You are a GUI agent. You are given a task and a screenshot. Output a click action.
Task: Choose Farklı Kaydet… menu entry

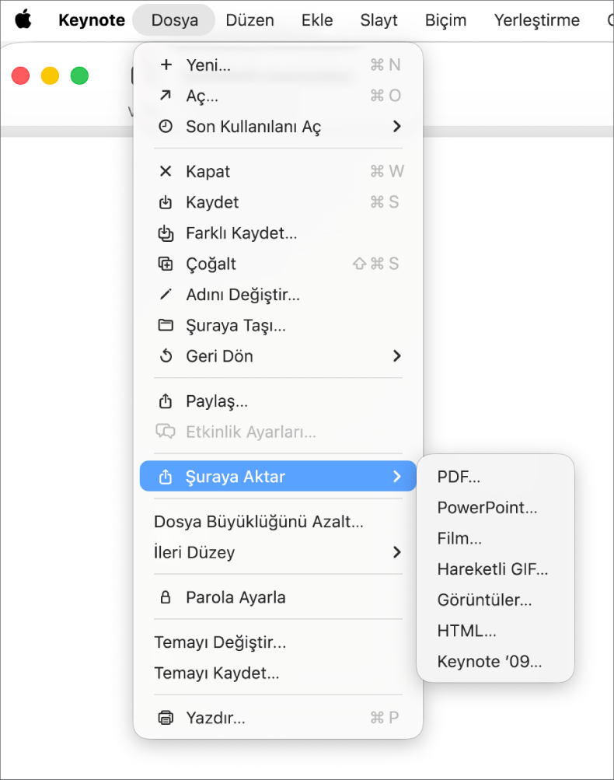pyautogui.click(x=278, y=233)
